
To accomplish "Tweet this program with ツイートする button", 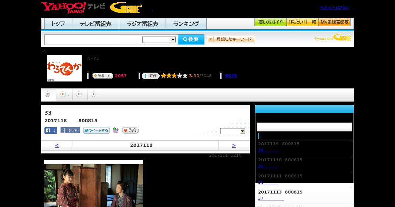I will pyautogui.click(x=96, y=130).
